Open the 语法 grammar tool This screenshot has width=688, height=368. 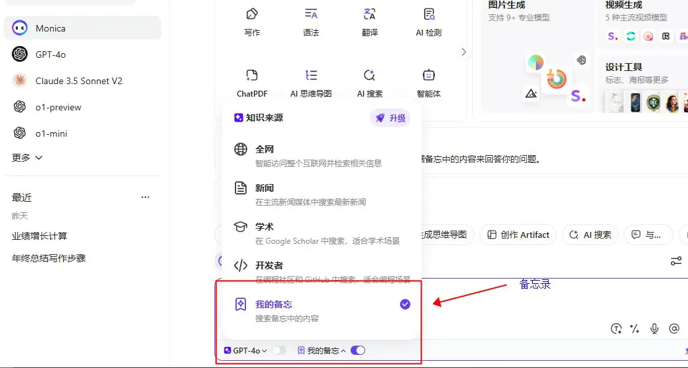click(310, 22)
